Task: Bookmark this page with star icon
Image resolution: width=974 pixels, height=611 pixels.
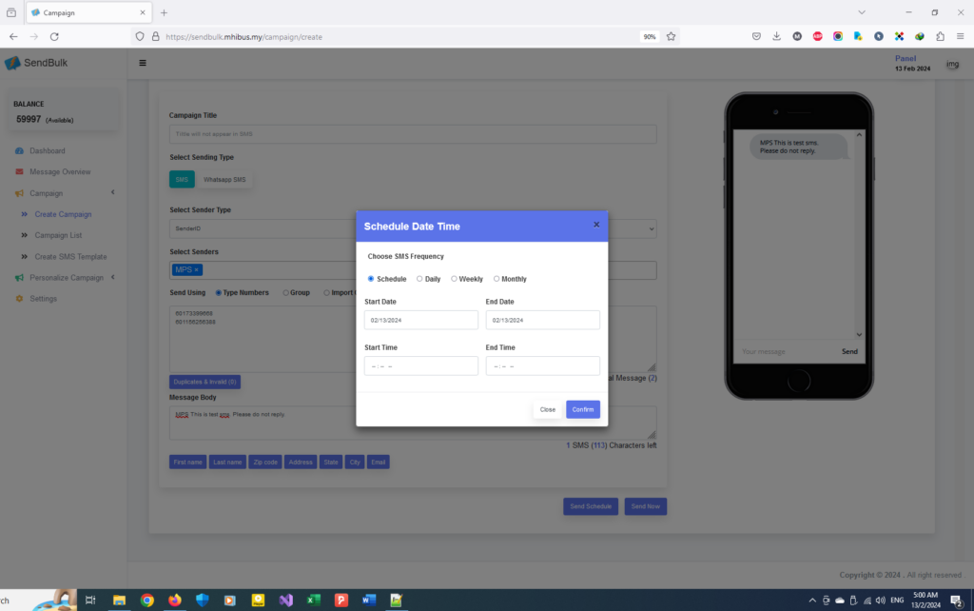Action: (x=671, y=36)
